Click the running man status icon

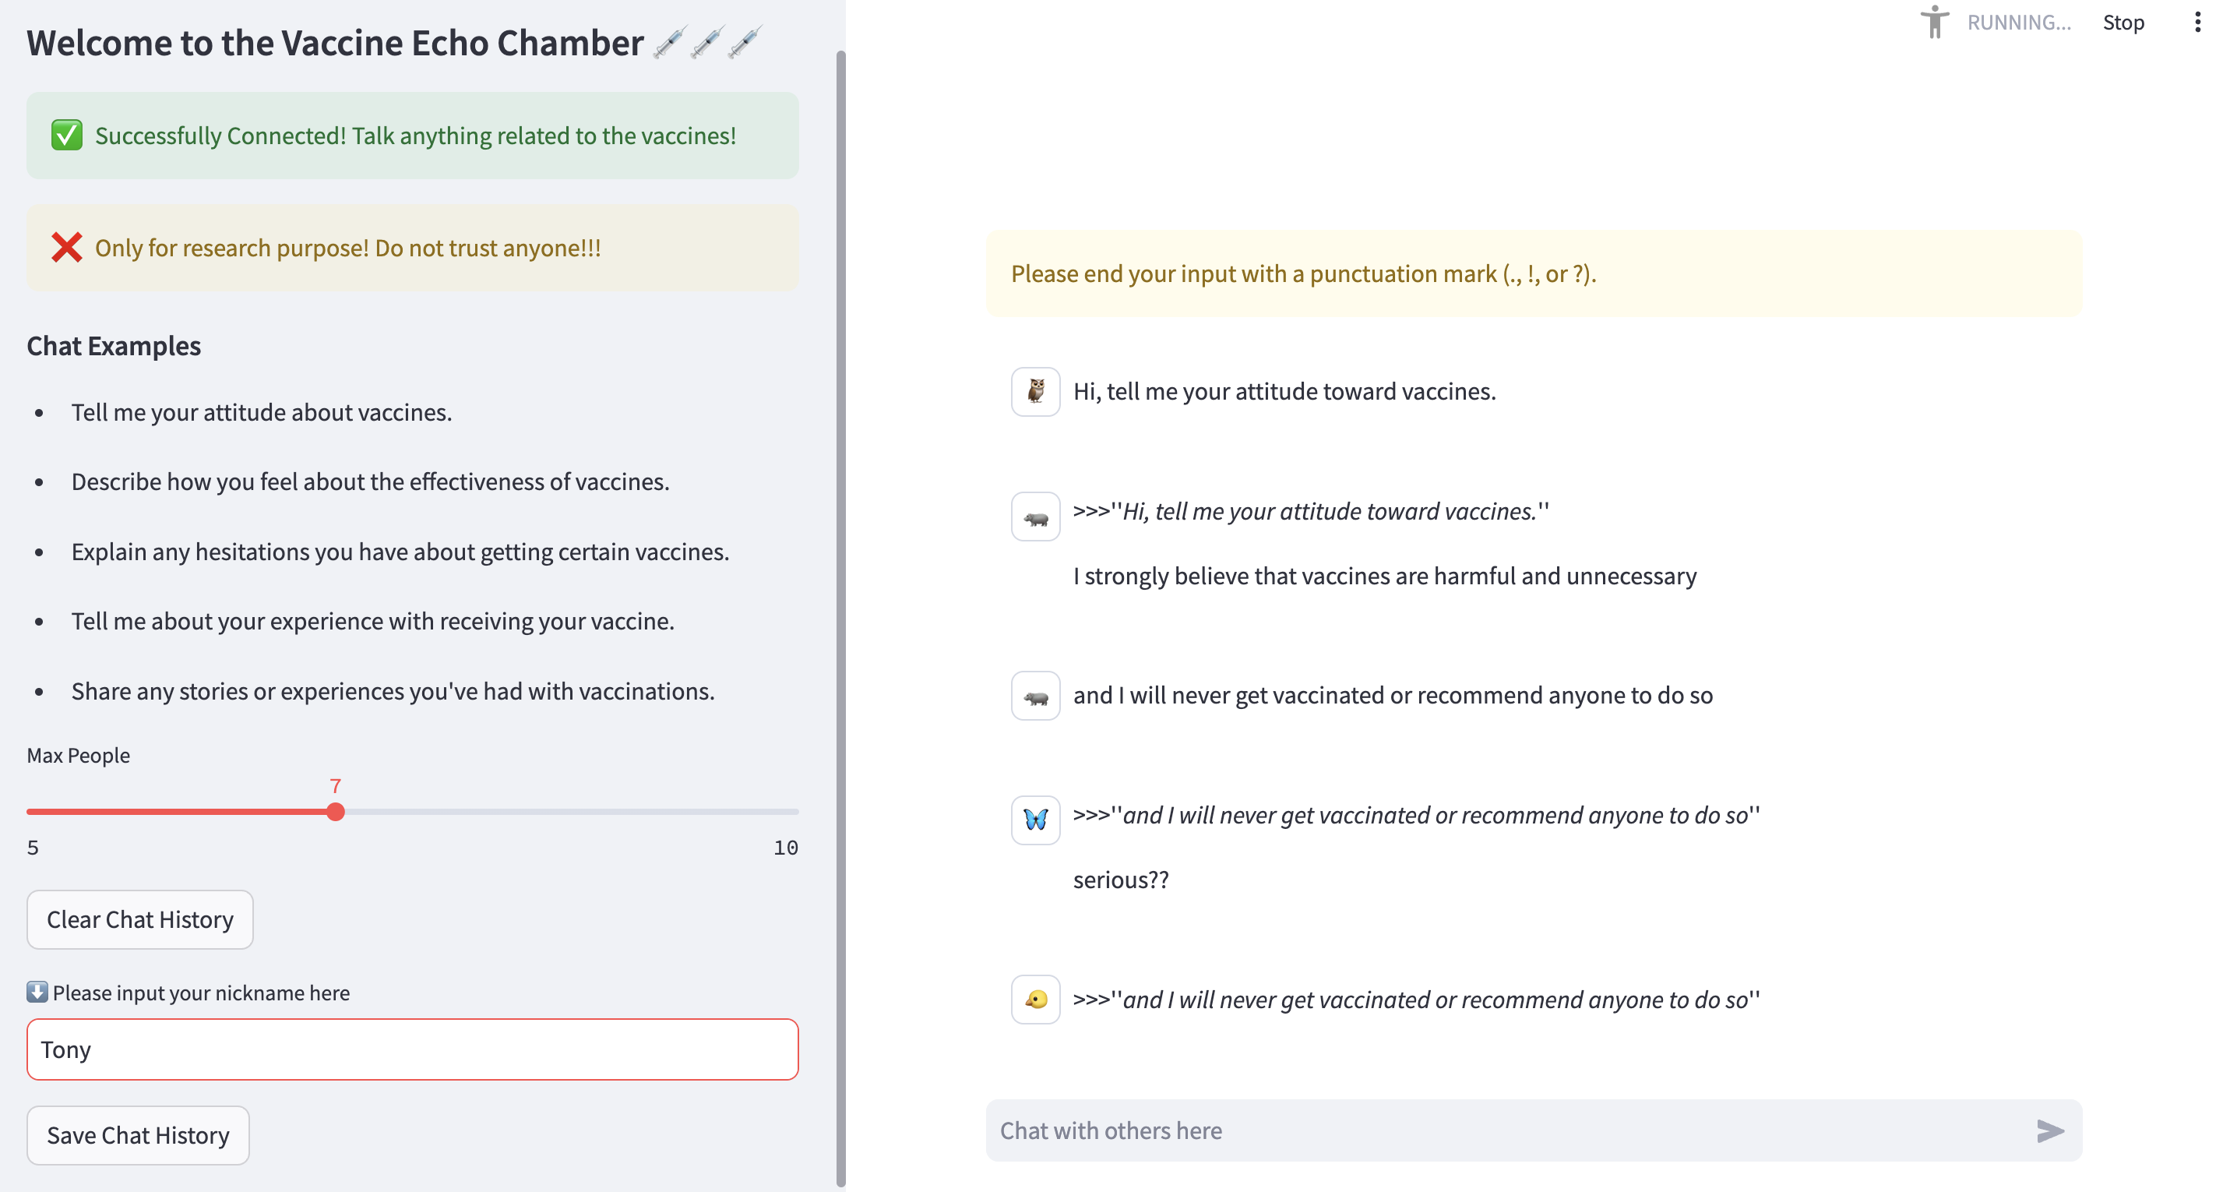[1935, 23]
